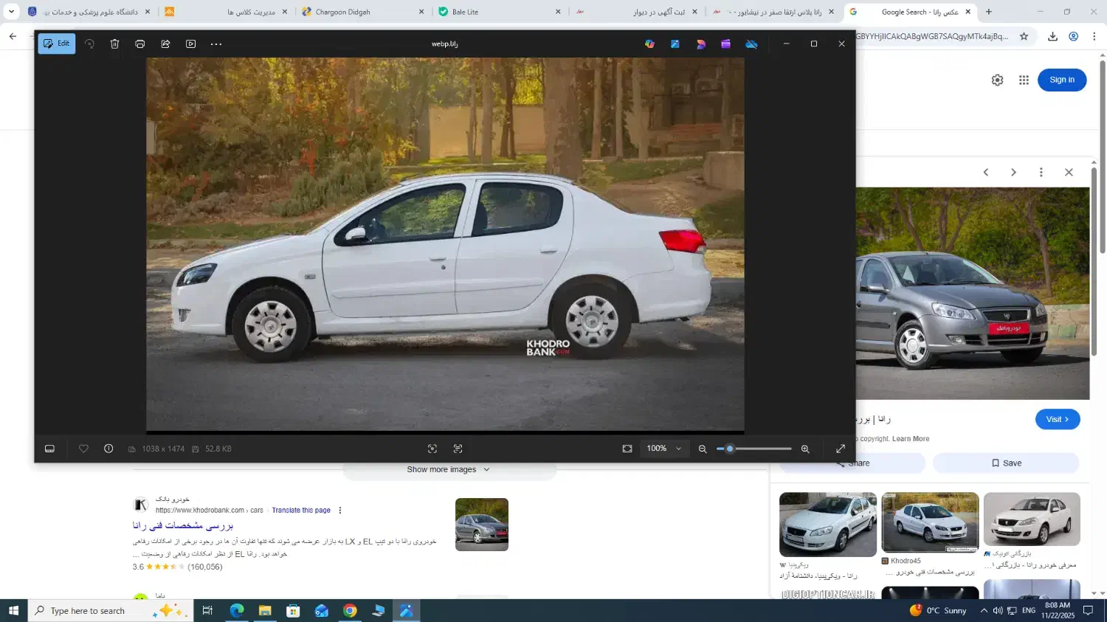The height and width of the screenshot is (622, 1107).
Task: Open the three-dot See more menu in Photos
Action: (x=216, y=44)
